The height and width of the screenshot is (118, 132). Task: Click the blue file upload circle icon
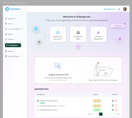pos(36,29)
